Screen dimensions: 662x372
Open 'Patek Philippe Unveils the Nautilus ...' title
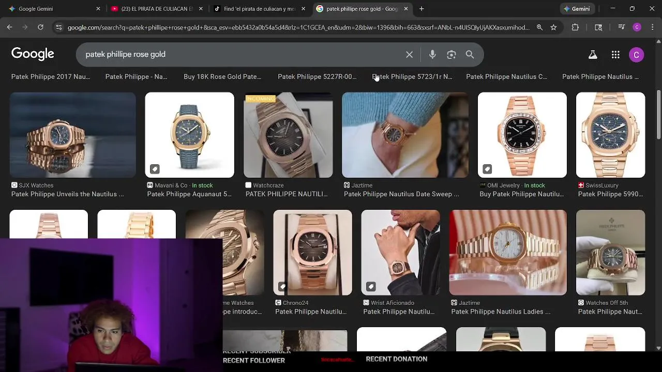pyautogui.click(x=68, y=194)
